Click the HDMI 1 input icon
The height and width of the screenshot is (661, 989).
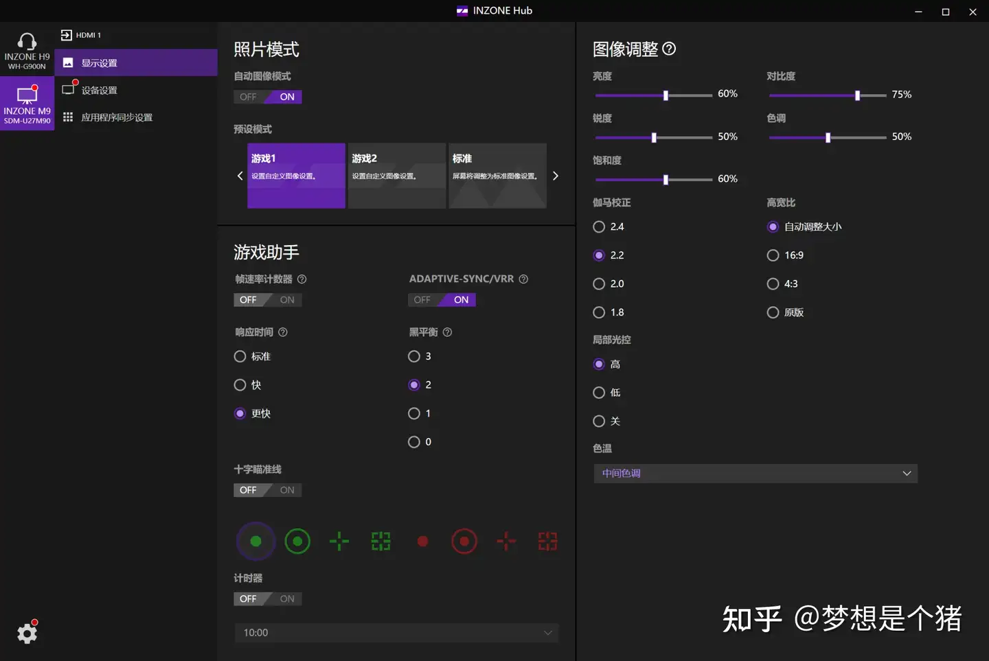(67, 35)
